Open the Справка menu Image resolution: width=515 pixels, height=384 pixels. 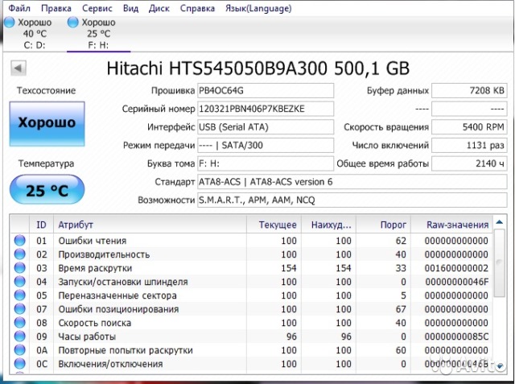(197, 8)
